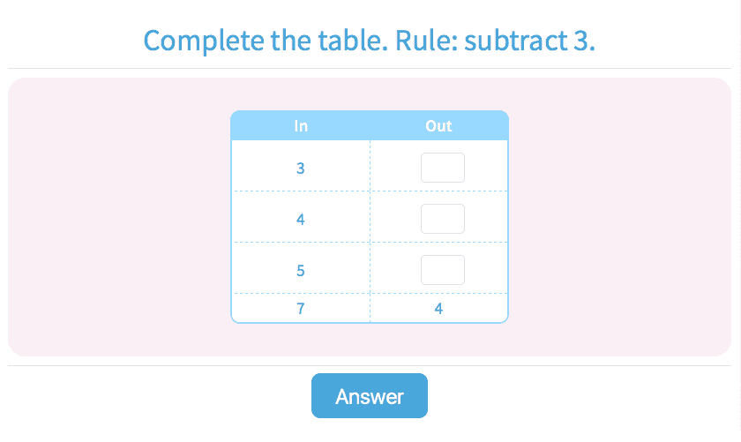Screen dimensions: 741x442
Task: Click the In column header
Action: click(x=301, y=126)
